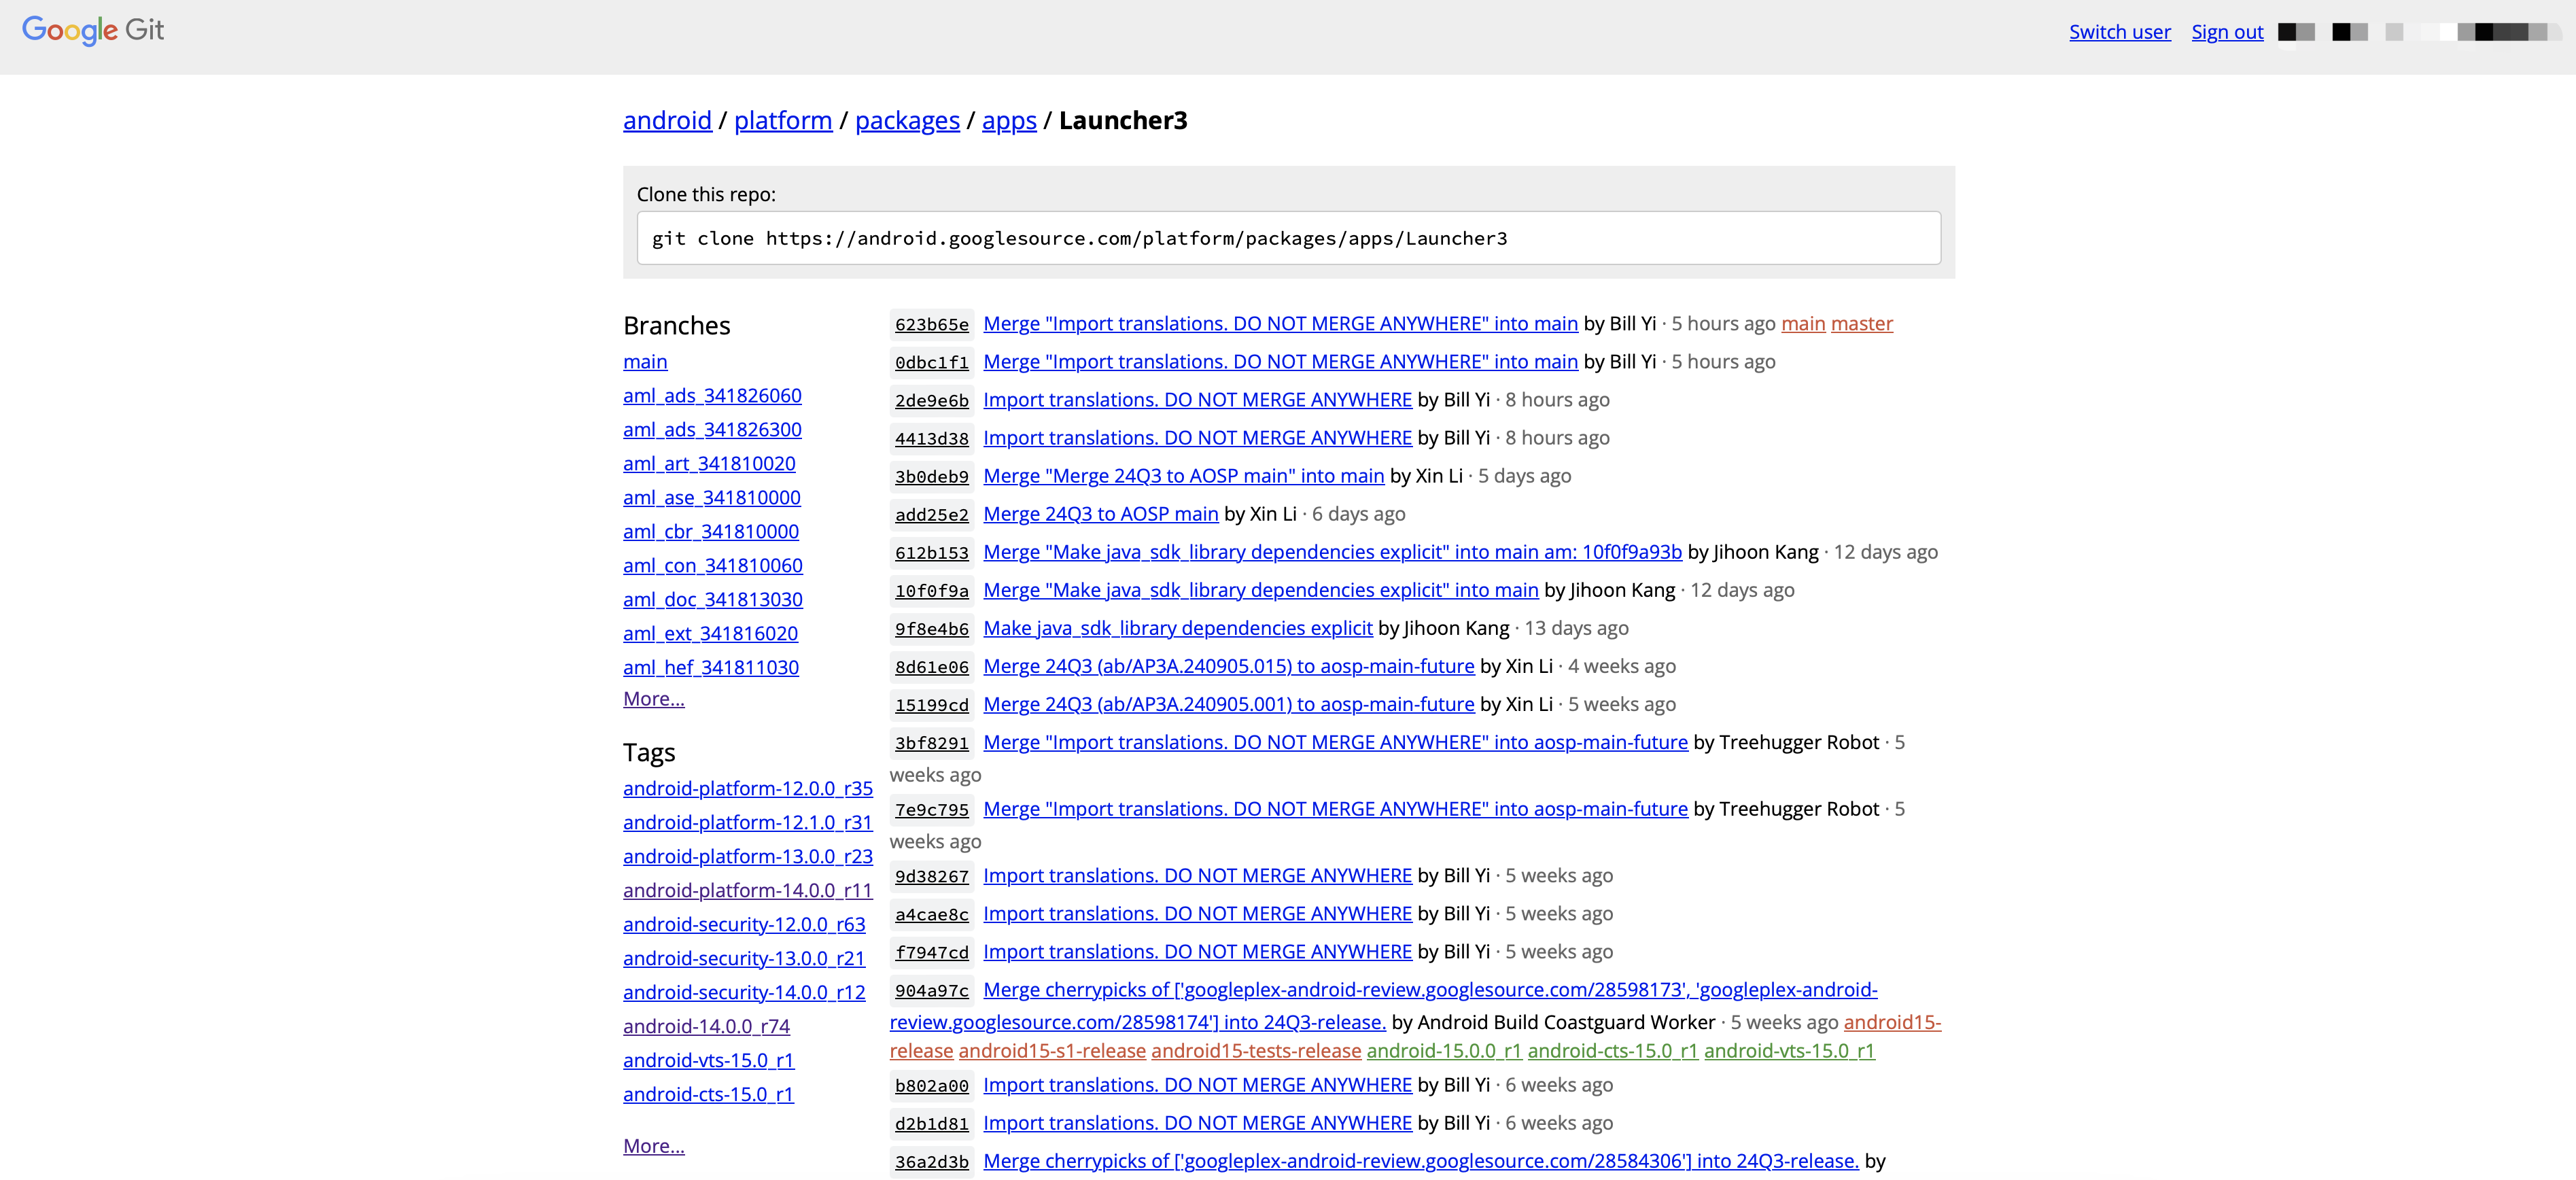The image size is (2576, 1180).
Task: Open platform breadcrumb link
Action: coord(783,120)
